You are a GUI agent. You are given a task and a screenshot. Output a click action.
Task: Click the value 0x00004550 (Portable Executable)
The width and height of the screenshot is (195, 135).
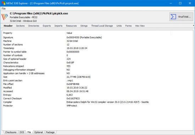point(84,37)
